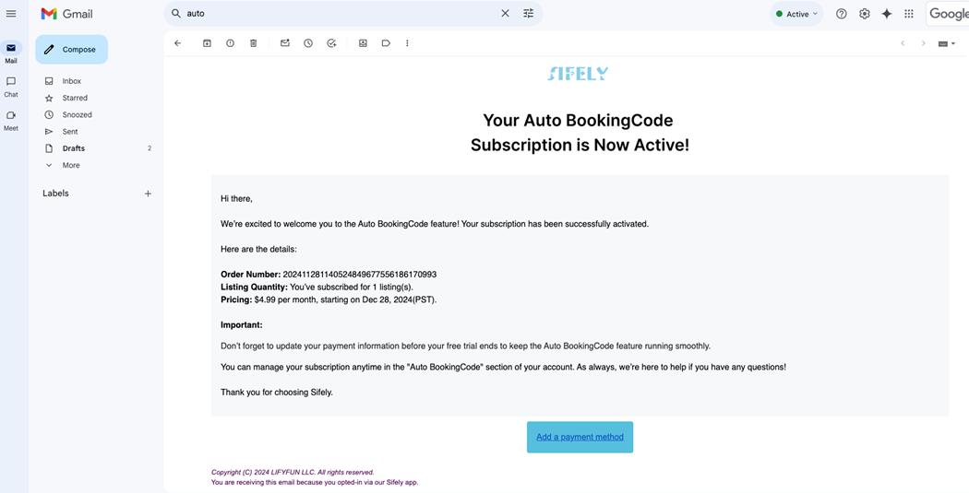This screenshot has width=969, height=493.
Task: Click the 'Add a payment method' link
Action: pos(580,437)
